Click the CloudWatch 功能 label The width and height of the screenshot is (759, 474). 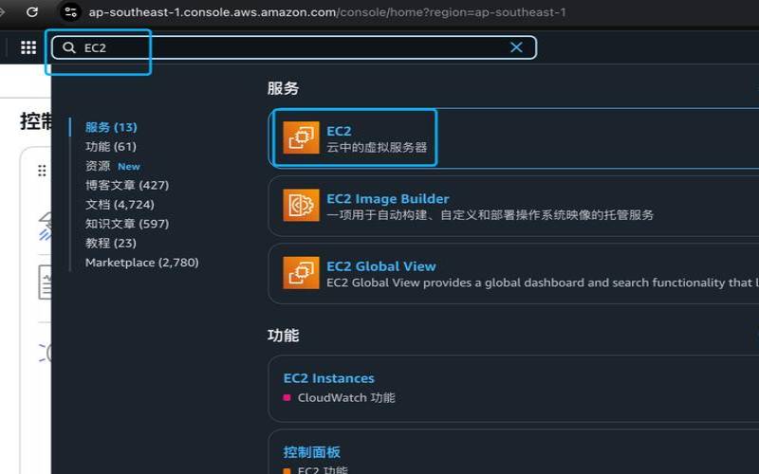click(346, 397)
